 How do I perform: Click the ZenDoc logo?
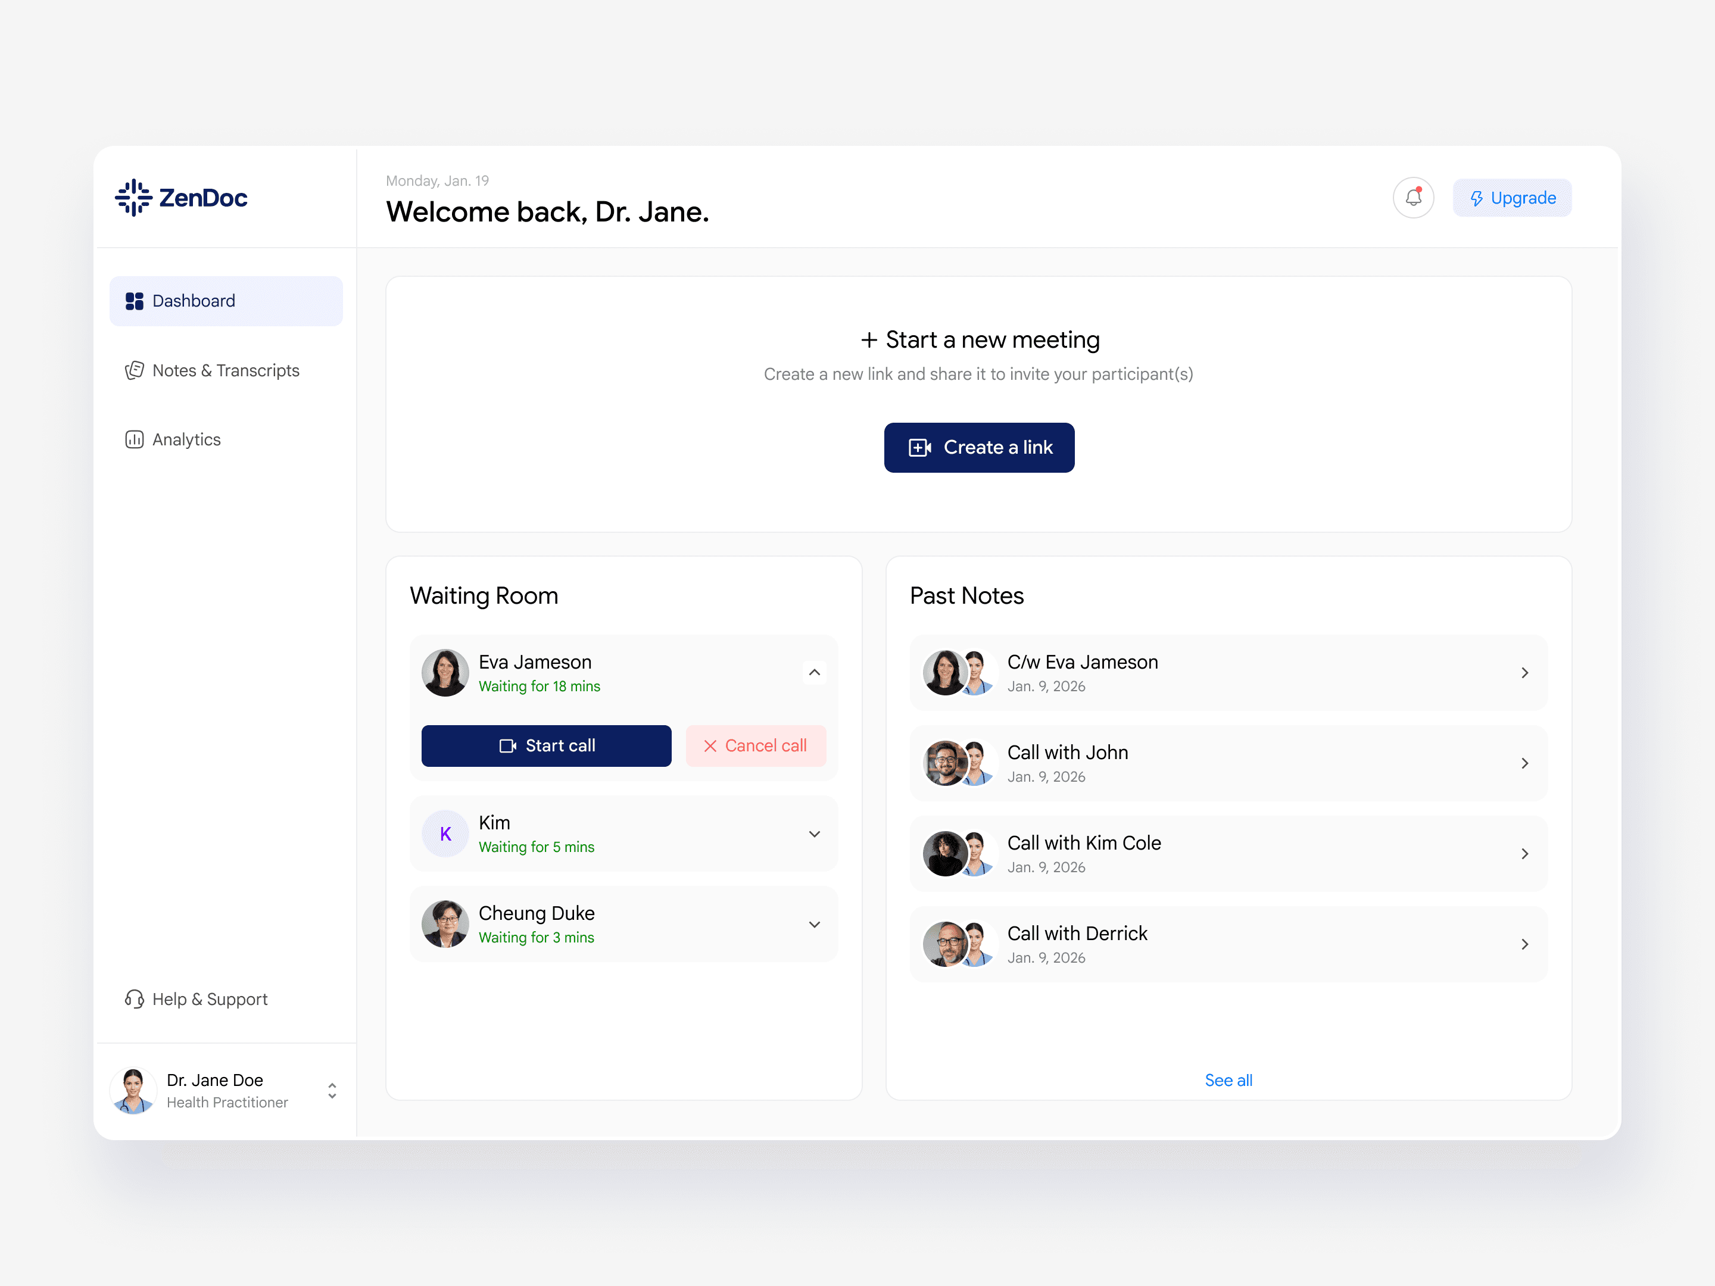(182, 198)
